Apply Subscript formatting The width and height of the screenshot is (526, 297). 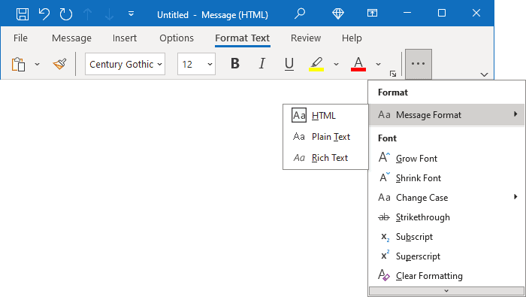tap(446, 237)
